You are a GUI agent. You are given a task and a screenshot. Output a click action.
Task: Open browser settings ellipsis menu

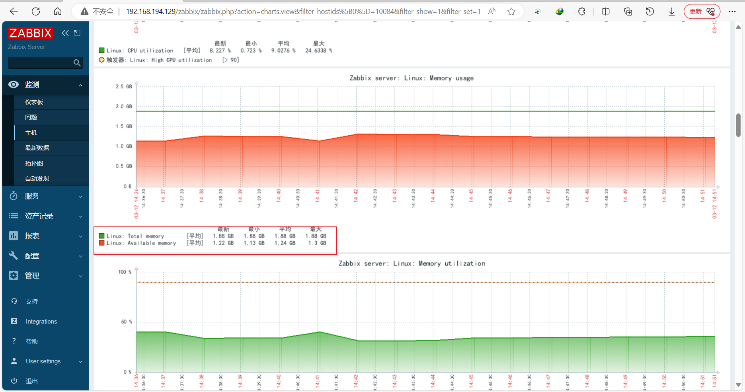click(732, 12)
